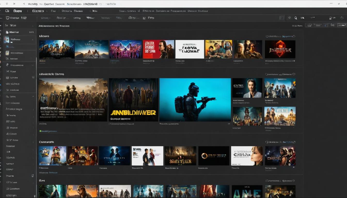
Task: Click the back chevron in the top title bar
Action: [x=24, y=4]
